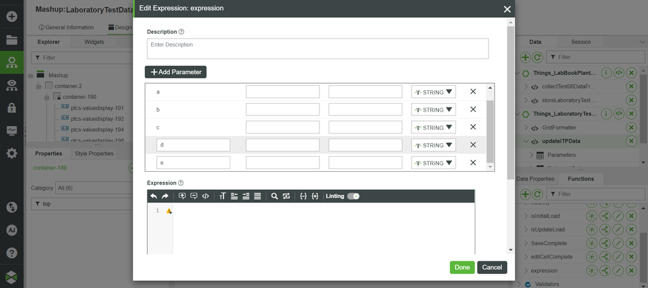Click the code snippet icon in editor toolbar

tap(205, 196)
